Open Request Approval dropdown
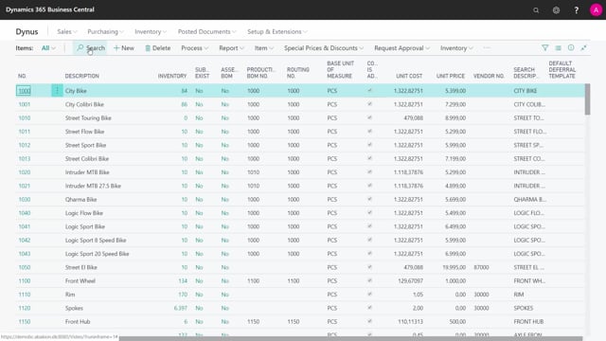 coord(401,48)
